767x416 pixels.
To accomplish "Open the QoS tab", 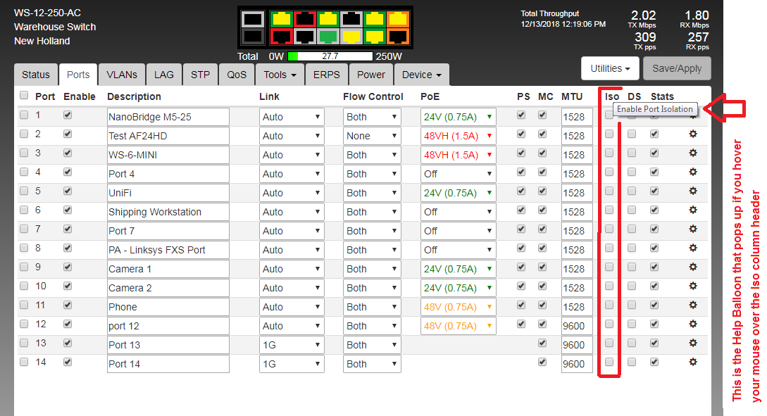I will [x=237, y=75].
